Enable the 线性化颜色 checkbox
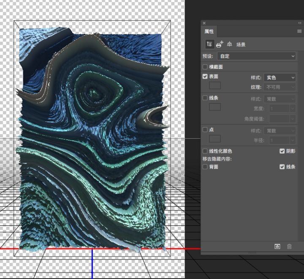304x279 pixels. (205, 151)
